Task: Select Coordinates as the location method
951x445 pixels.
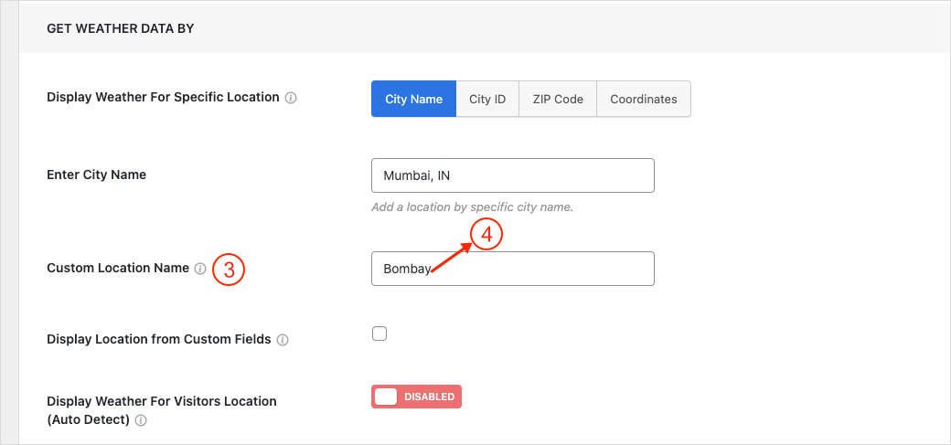Action: [644, 99]
